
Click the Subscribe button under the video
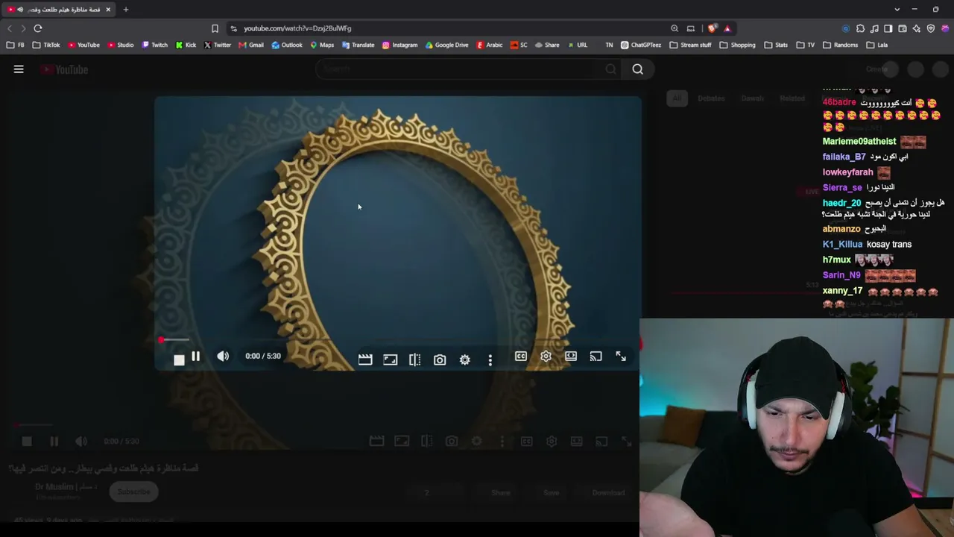(134, 492)
